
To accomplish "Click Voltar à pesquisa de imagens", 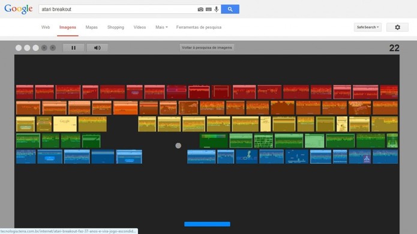I will click(x=206, y=47).
